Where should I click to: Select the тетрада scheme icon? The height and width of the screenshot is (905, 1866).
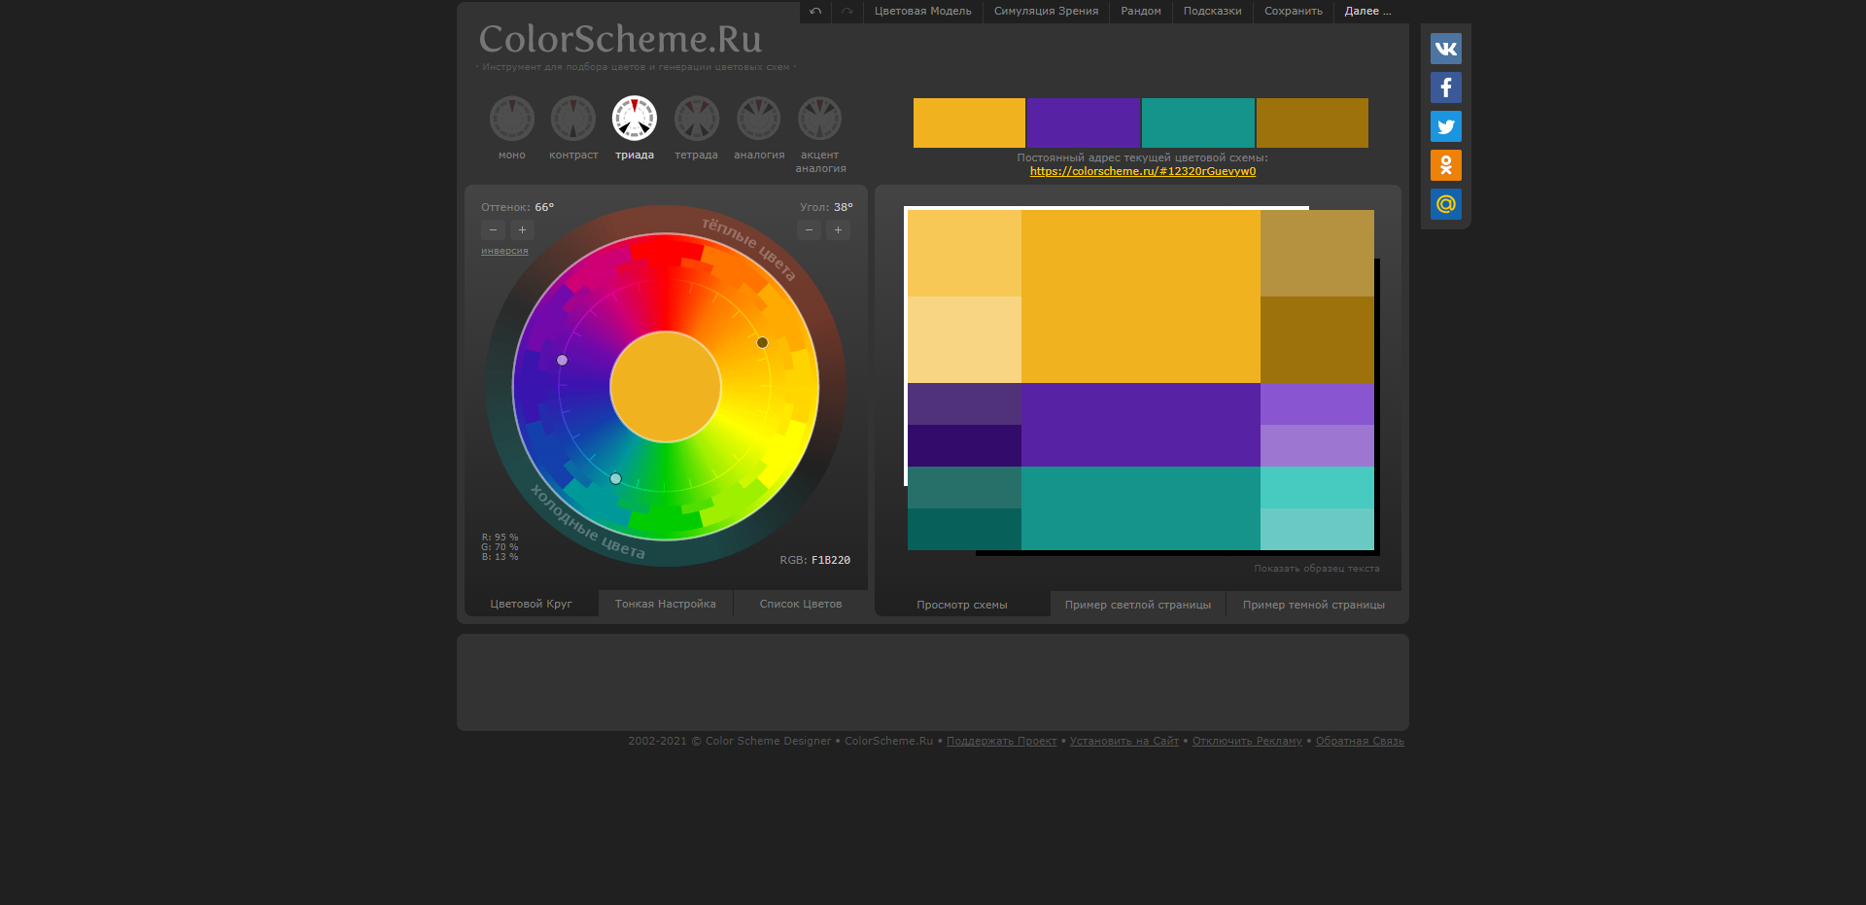[697, 119]
